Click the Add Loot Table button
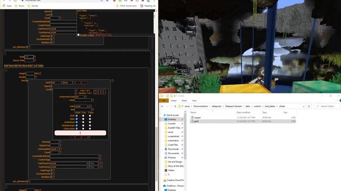 click(x=36, y=66)
